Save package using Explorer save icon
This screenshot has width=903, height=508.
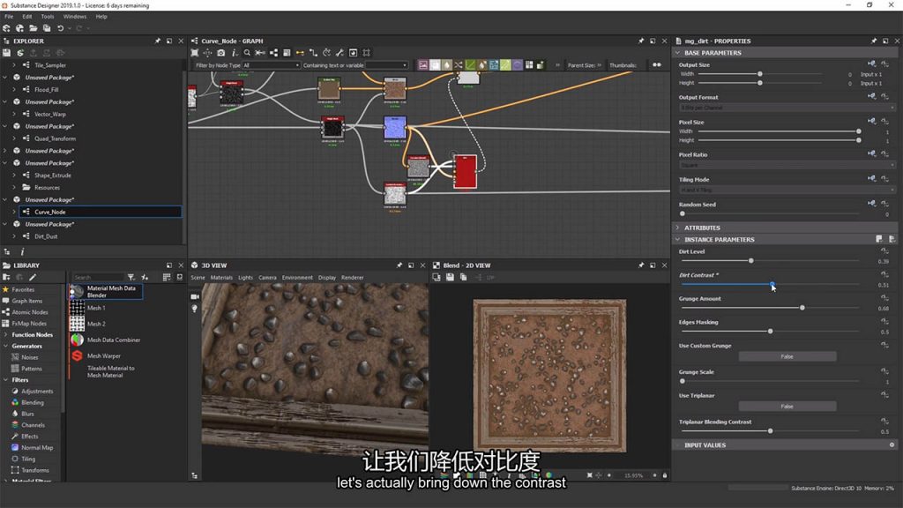pos(6,52)
